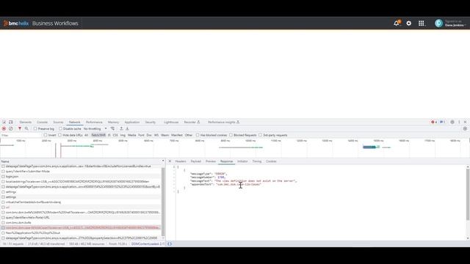Filter requests by Manifest

point(177,135)
